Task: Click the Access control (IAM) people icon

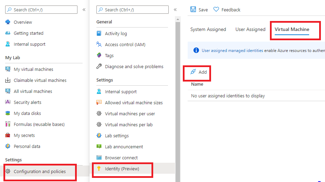Action: [x=99, y=44]
